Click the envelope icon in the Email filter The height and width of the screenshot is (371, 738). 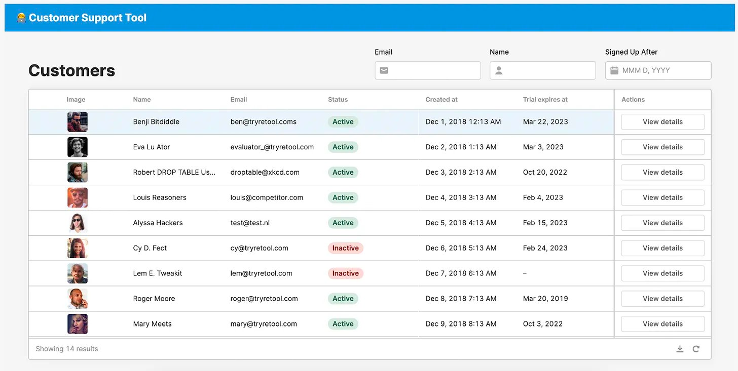[x=384, y=70]
